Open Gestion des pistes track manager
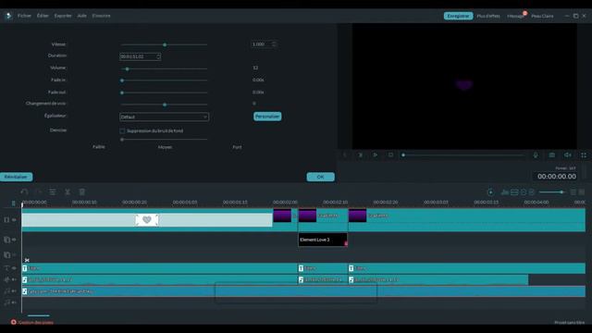This screenshot has width=592, height=333. [32, 323]
